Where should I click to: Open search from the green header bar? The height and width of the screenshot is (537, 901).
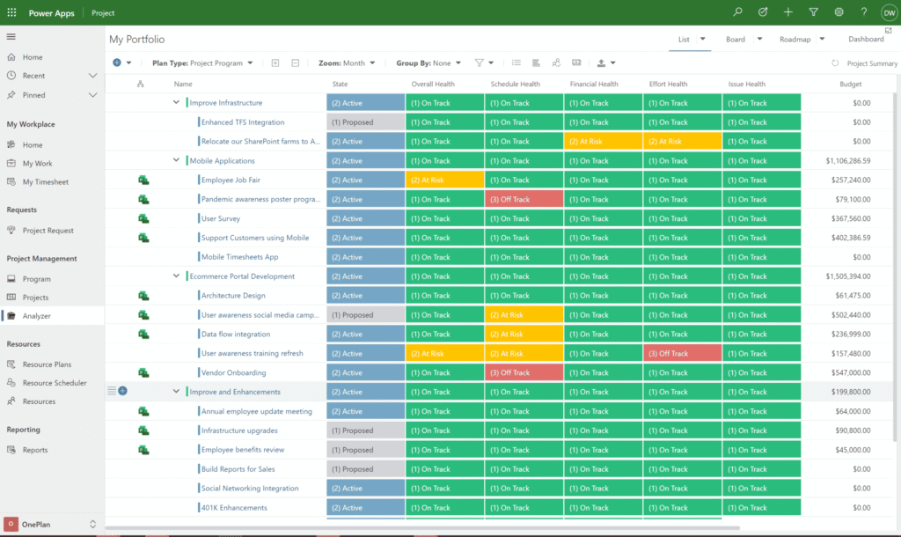[737, 12]
